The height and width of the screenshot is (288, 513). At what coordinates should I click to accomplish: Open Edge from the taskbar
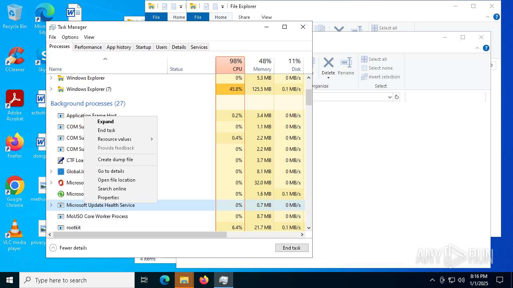[165, 280]
